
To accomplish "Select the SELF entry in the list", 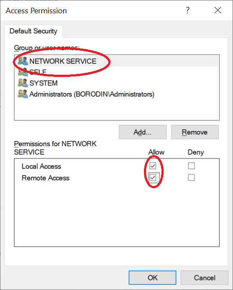I will click(116, 72).
